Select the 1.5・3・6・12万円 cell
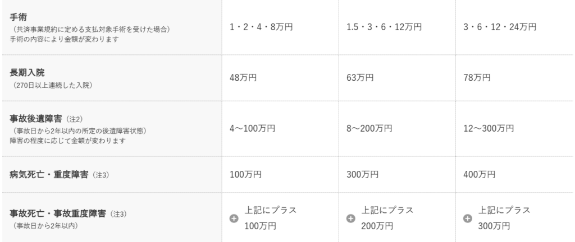This screenshot has height=242, width=575. [384, 26]
